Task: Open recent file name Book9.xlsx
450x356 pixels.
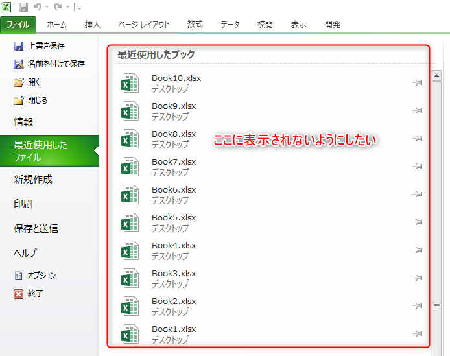Action: (174, 106)
